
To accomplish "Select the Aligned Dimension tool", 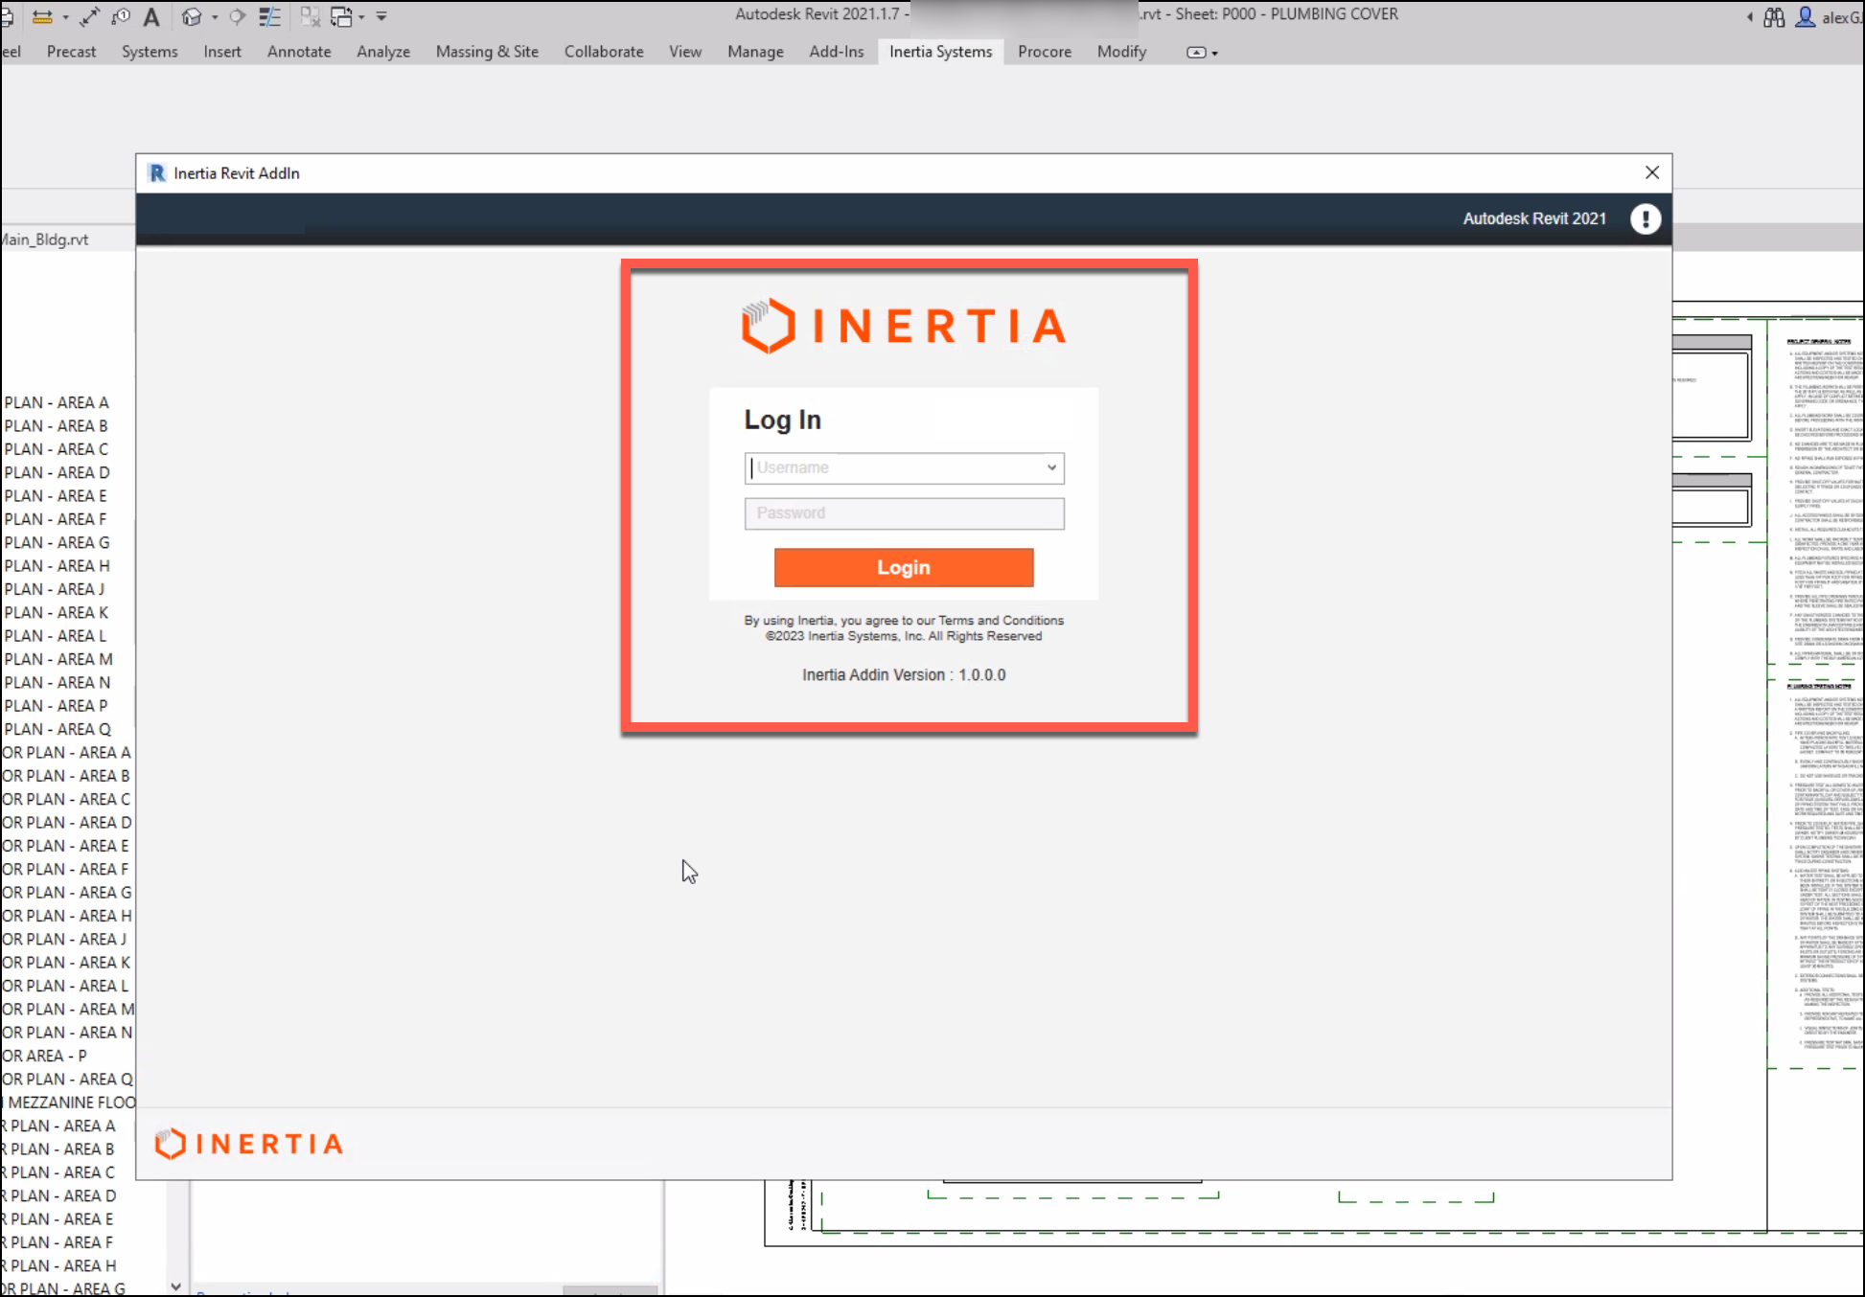I will pos(89,16).
